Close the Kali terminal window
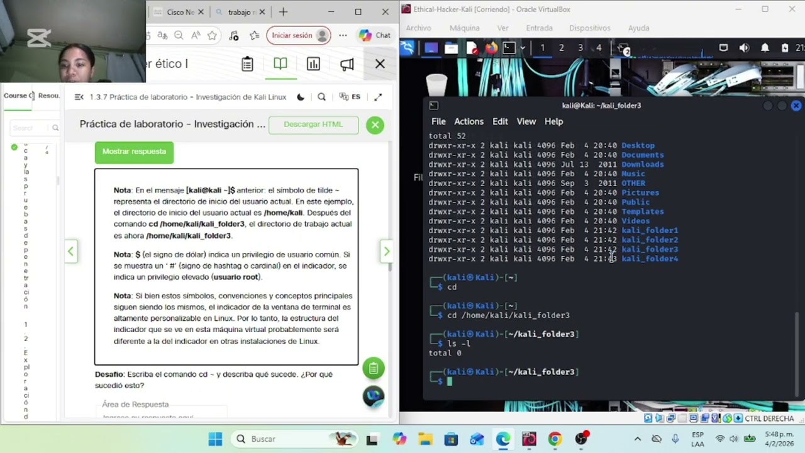805x453 pixels. (x=796, y=106)
